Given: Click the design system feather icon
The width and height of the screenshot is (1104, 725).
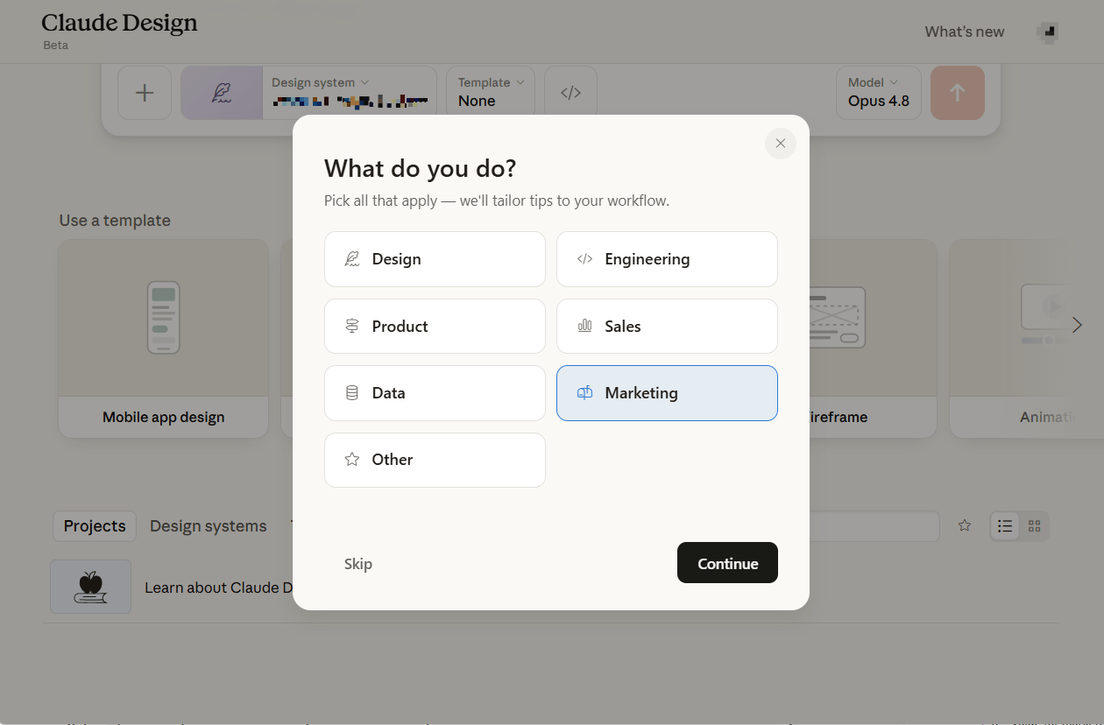Looking at the screenshot, I should 222,93.
